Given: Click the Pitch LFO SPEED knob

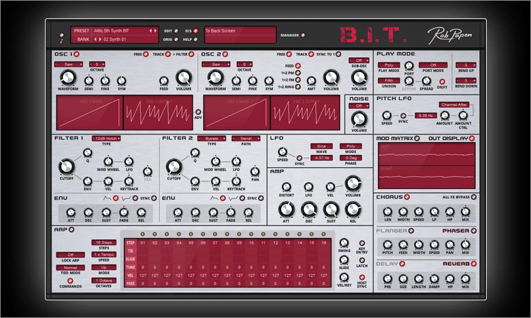Looking at the screenshot, I should pyautogui.click(x=387, y=116).
